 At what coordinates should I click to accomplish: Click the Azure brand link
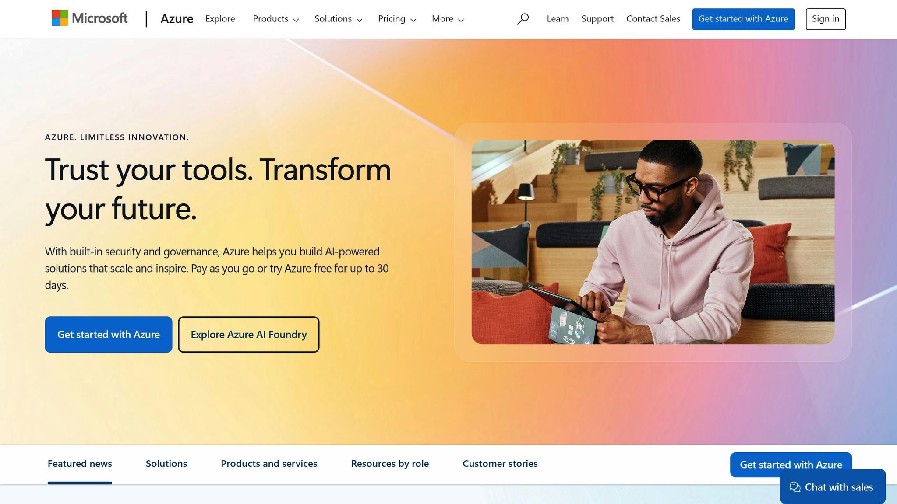click(177, 19)
